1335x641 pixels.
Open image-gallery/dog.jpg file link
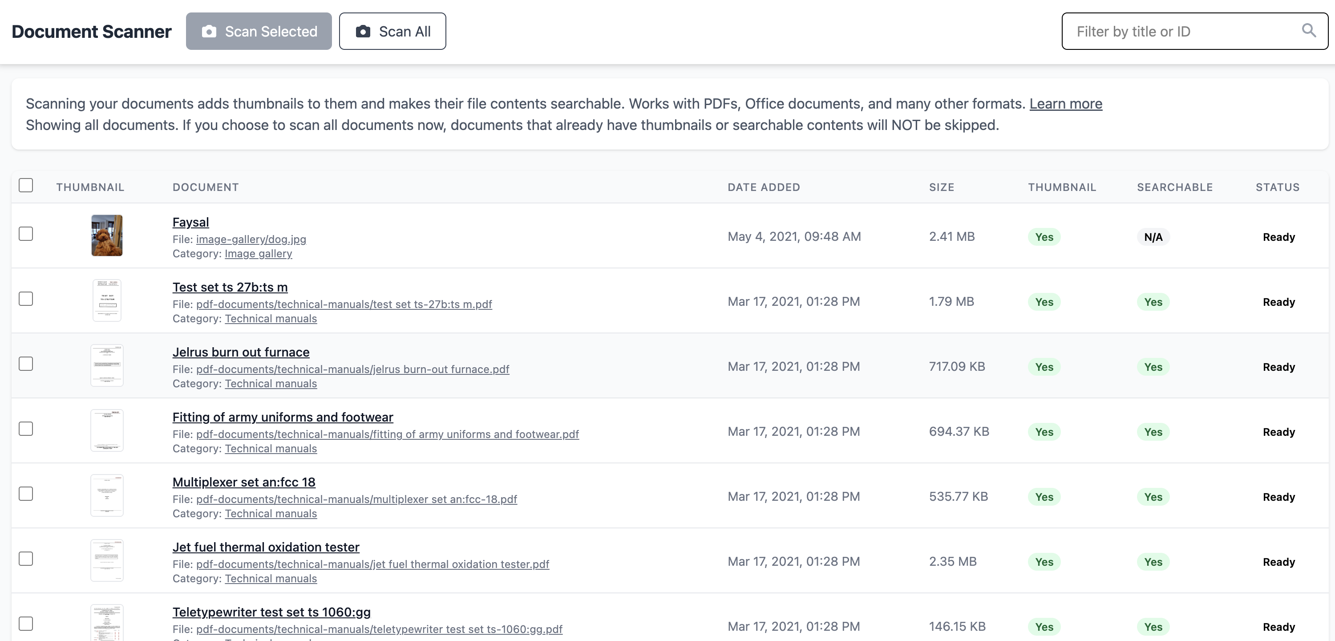coord(251,239)
